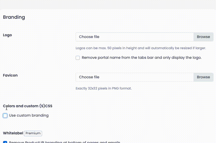Screen dimensions: 216x143
Task: Click the bold Logo field label
Action: (7, 35)
